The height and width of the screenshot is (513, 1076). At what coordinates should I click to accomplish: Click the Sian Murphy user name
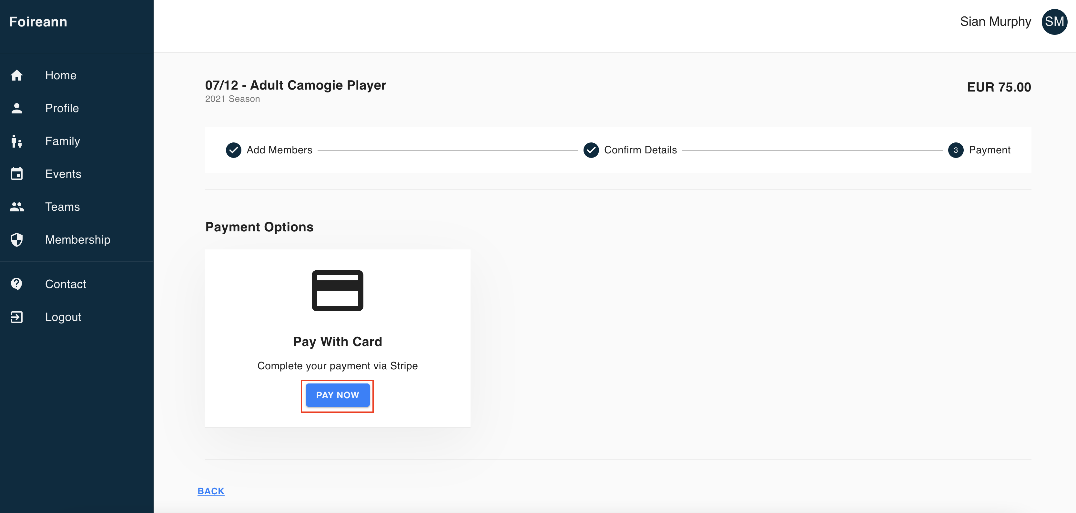tap(995, 22)
